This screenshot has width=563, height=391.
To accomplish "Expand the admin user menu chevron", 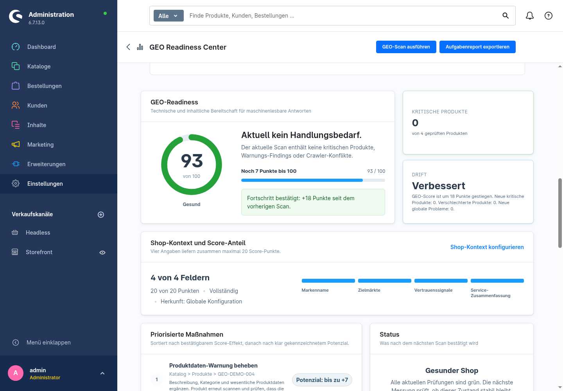I will click(102, 373).
